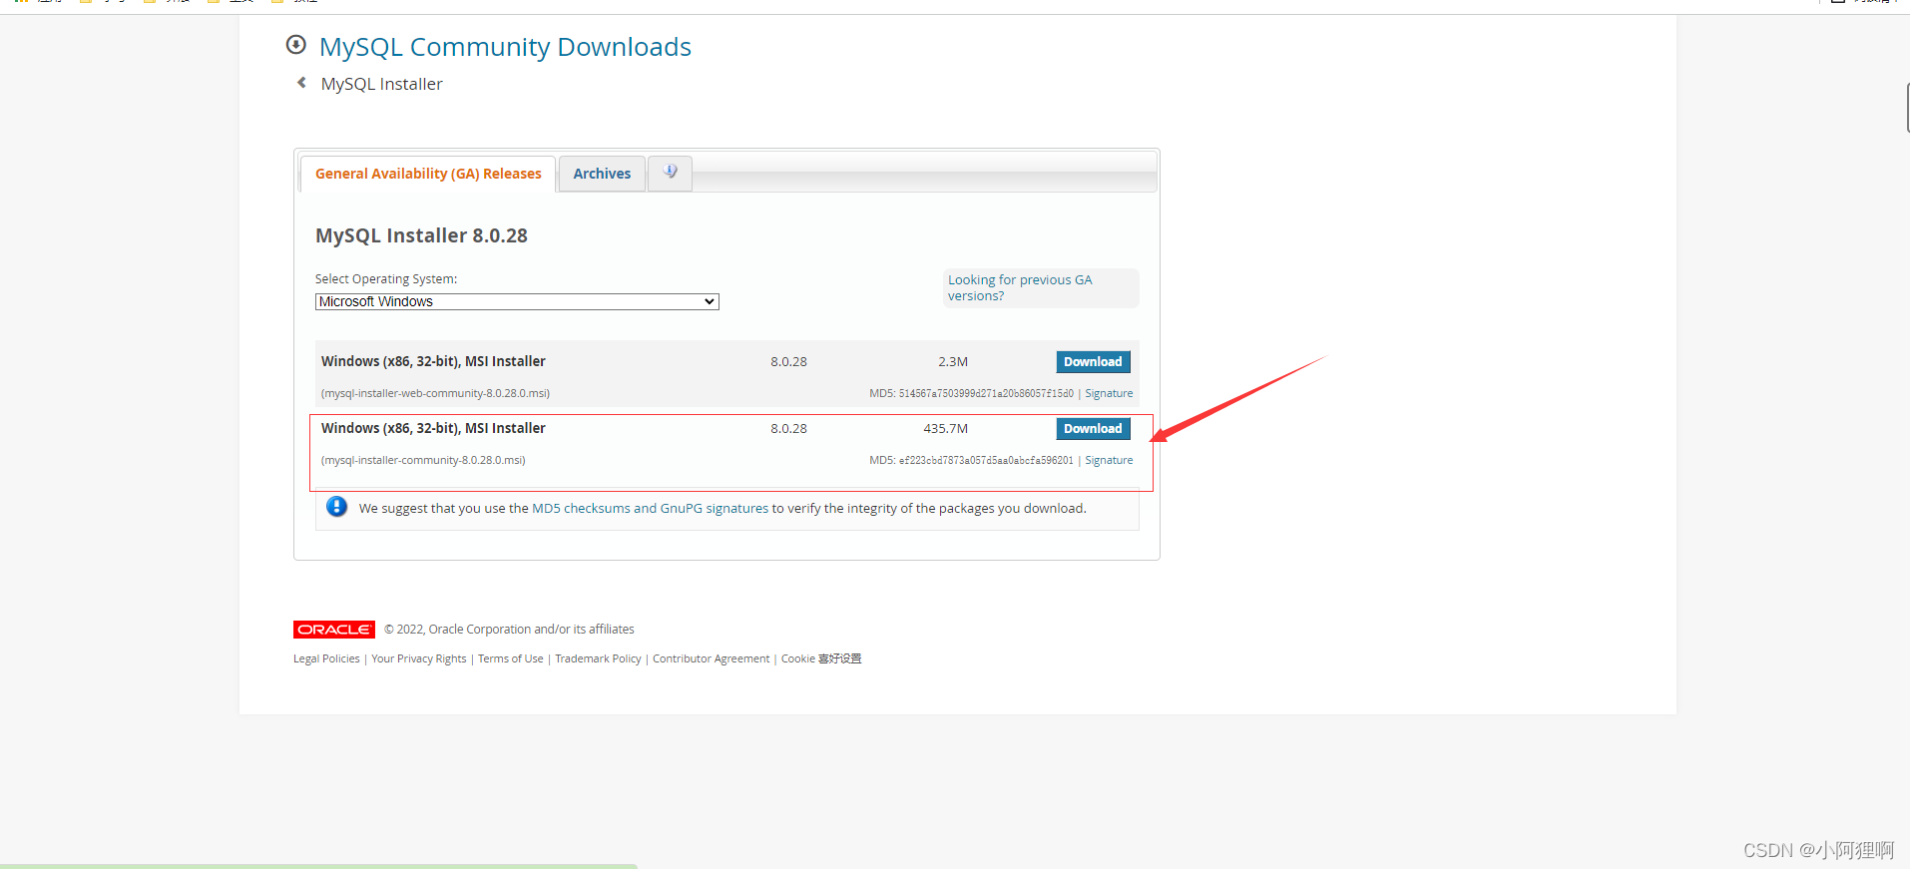Click the MD5 hash of the 2.3M installer

(x=986, y=394)
